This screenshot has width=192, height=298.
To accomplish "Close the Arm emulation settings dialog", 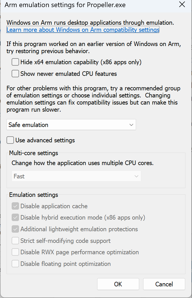I will click(x=182, y=5).
